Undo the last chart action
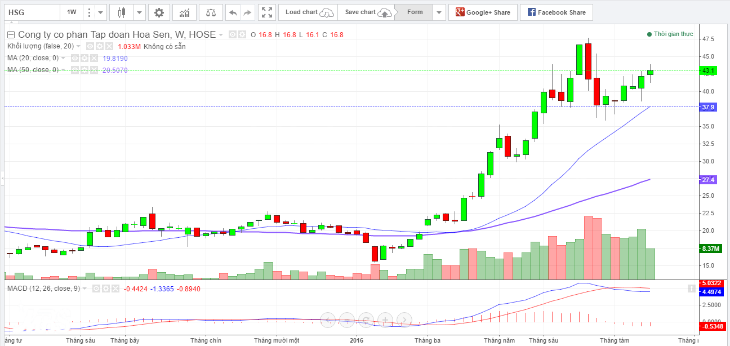The width and height of the screenshot is (730, 346). tap(233, 12)
